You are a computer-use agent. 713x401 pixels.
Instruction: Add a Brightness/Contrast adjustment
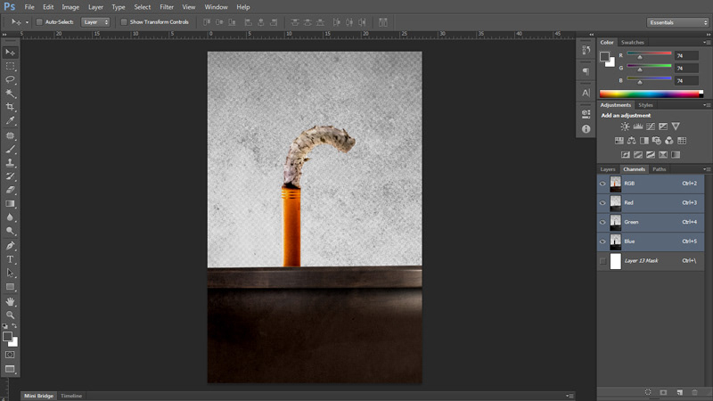(625, 127)
